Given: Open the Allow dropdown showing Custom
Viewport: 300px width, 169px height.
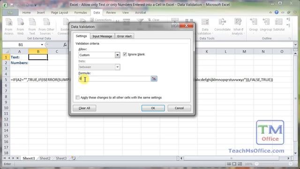Looking at the screenshot, I should (x=117, y=55).
